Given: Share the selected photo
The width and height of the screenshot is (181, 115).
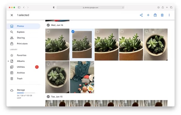Looking at the screenshot, I should pos(141,15).
